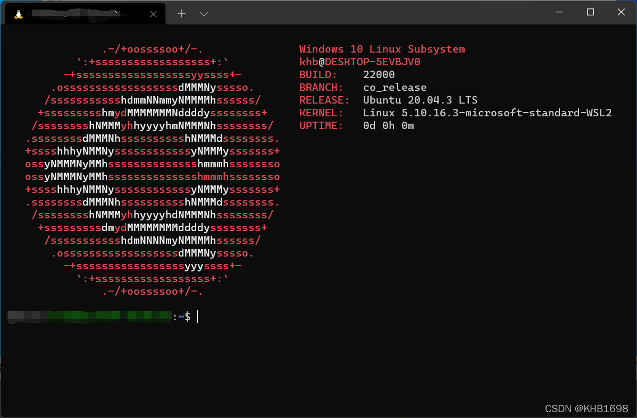637x418 pixels.
Task: Minimize the terminal window
Action: (x=559, y=12)
